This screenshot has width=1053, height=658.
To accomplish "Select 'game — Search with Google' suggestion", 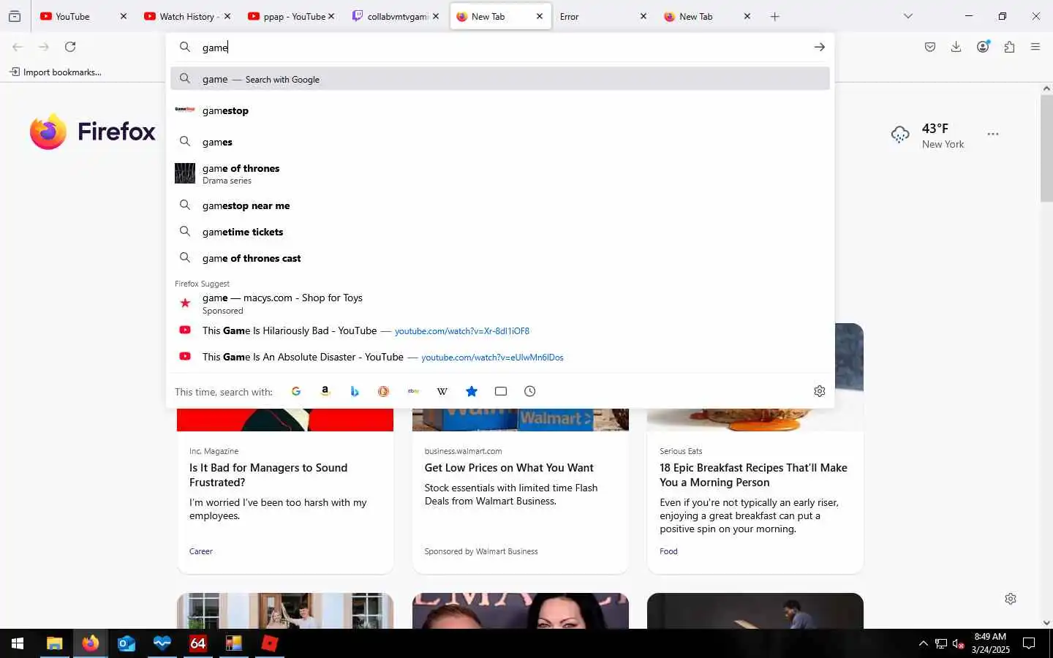I will (x=500, y=79).
